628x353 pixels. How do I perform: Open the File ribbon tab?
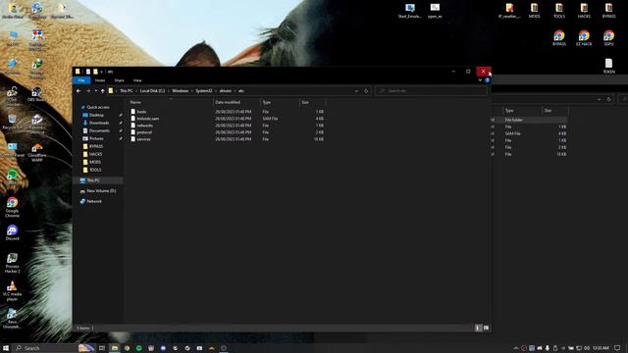(x=81, y=80)
